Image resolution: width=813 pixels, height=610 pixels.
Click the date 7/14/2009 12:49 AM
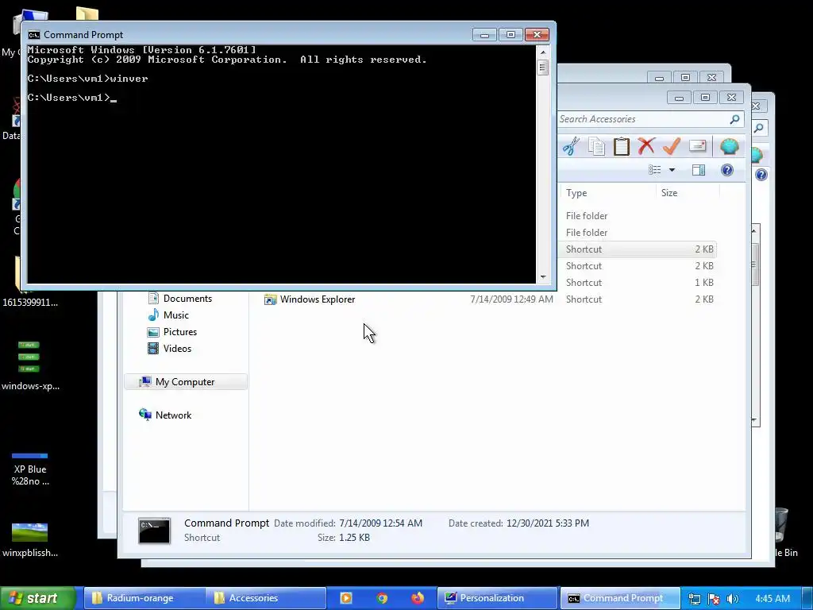pyautogui.click(x=512, y=299)
